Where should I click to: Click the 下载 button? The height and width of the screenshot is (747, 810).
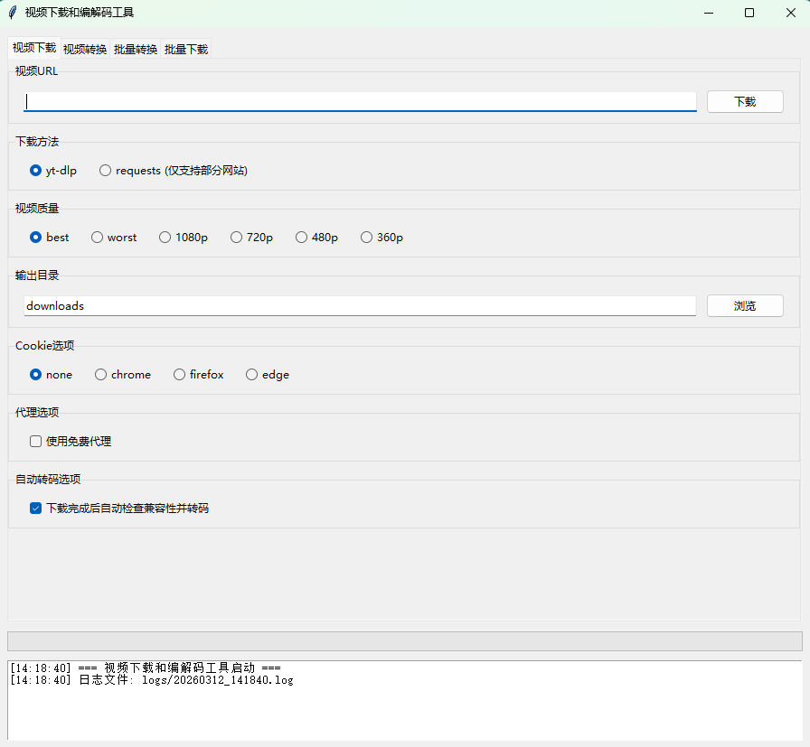point(745,101)
